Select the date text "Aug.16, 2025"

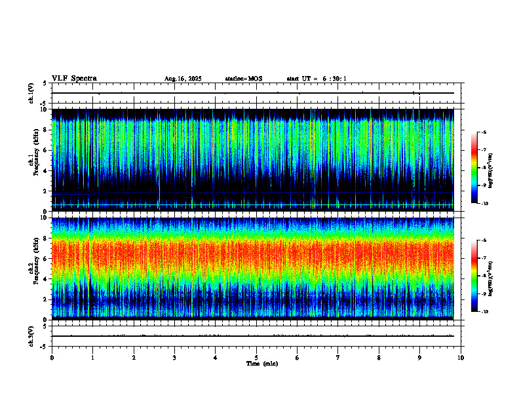coord(183,79)
